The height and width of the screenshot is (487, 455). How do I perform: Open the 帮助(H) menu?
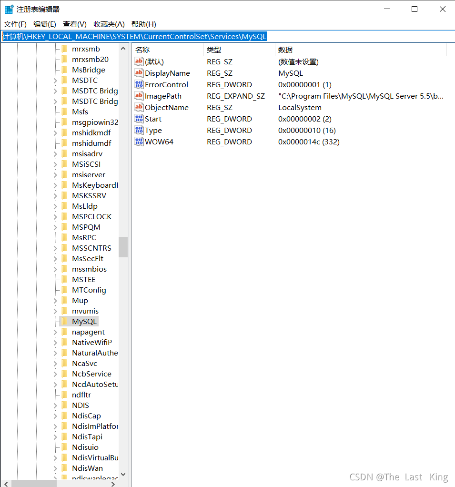pos(144,24)
